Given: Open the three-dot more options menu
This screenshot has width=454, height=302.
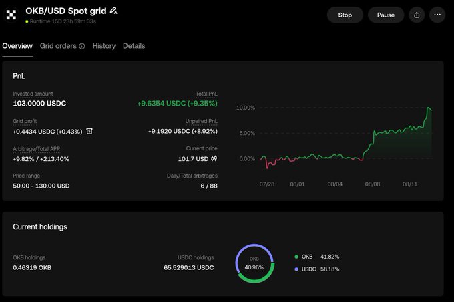Looking at the screenshot, I should [437, 15].
